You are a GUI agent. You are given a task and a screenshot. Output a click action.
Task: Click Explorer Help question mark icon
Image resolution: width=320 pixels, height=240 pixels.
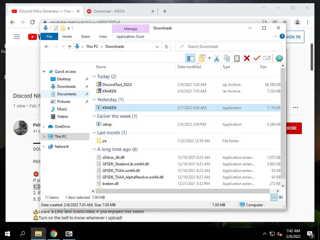pos(282,36)
